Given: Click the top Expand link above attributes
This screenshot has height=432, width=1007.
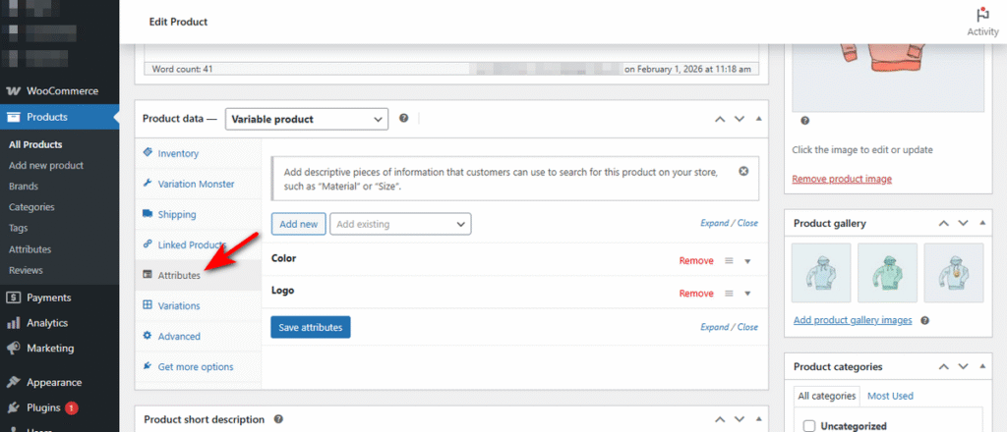Looking at the screenshot, I should (714, 223).
